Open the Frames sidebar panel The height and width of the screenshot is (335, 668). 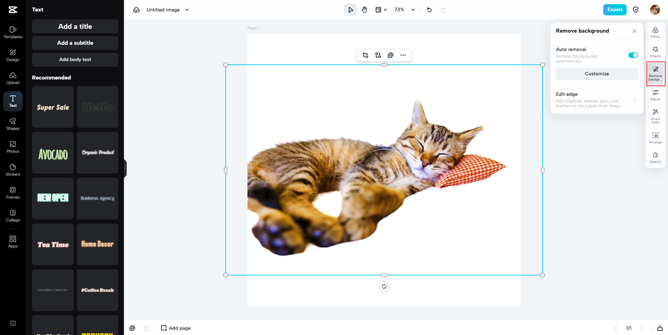click(x=13, y=193)
